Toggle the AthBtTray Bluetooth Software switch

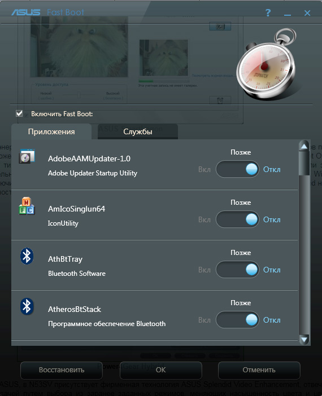pos(237,270)
